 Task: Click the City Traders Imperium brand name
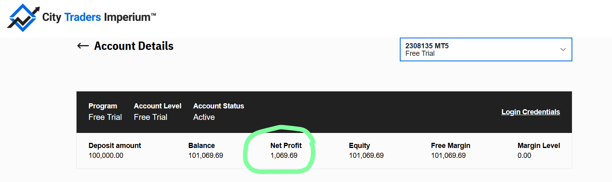pyautogui.click(x=99, y=17)
